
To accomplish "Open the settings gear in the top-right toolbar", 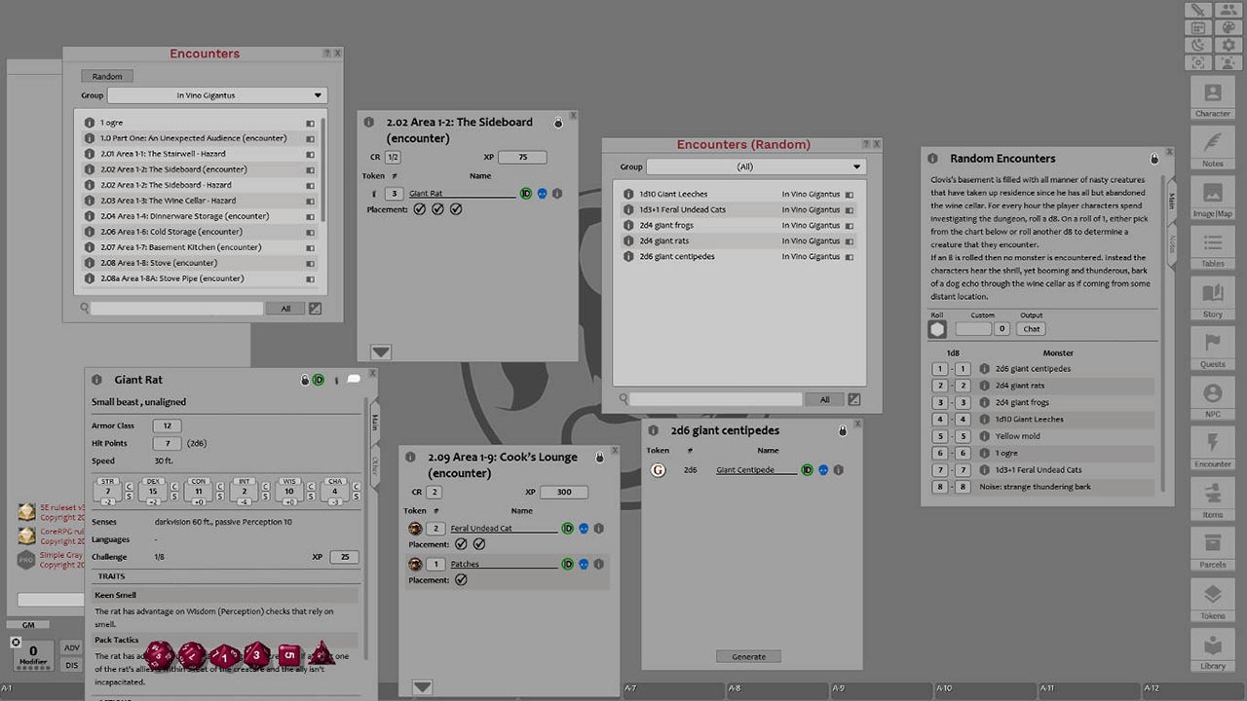I will 1228,44.
